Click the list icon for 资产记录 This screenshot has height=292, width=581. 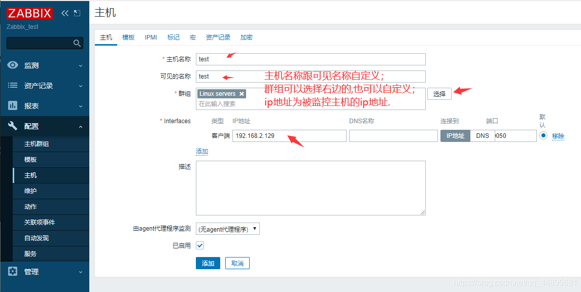coord(13,86)
